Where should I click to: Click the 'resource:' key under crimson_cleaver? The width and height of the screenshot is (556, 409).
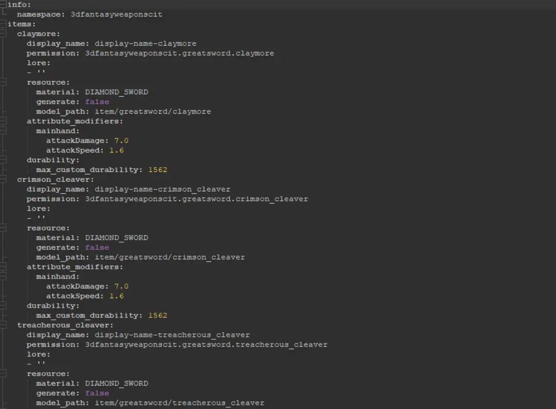tap(48, 228)
